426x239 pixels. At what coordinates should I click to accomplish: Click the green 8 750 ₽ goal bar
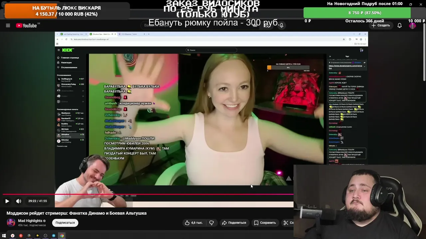(357, 13)
